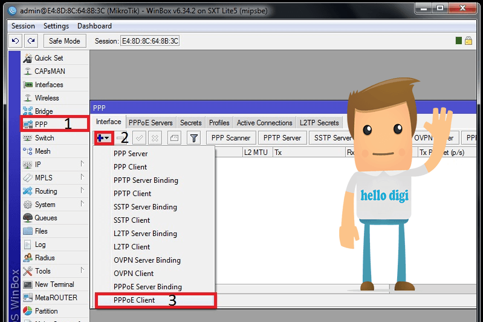Choose L2TP Server Binding menu entry
483x322 pixels.
(x=154, y=234)
